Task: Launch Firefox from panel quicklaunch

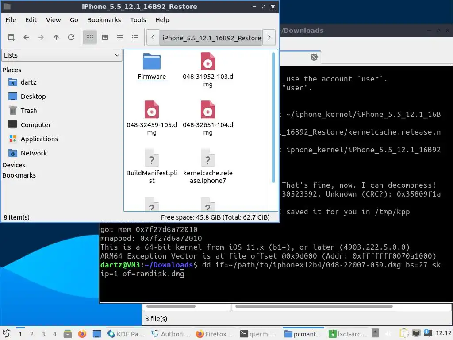Action: (82, 334)
